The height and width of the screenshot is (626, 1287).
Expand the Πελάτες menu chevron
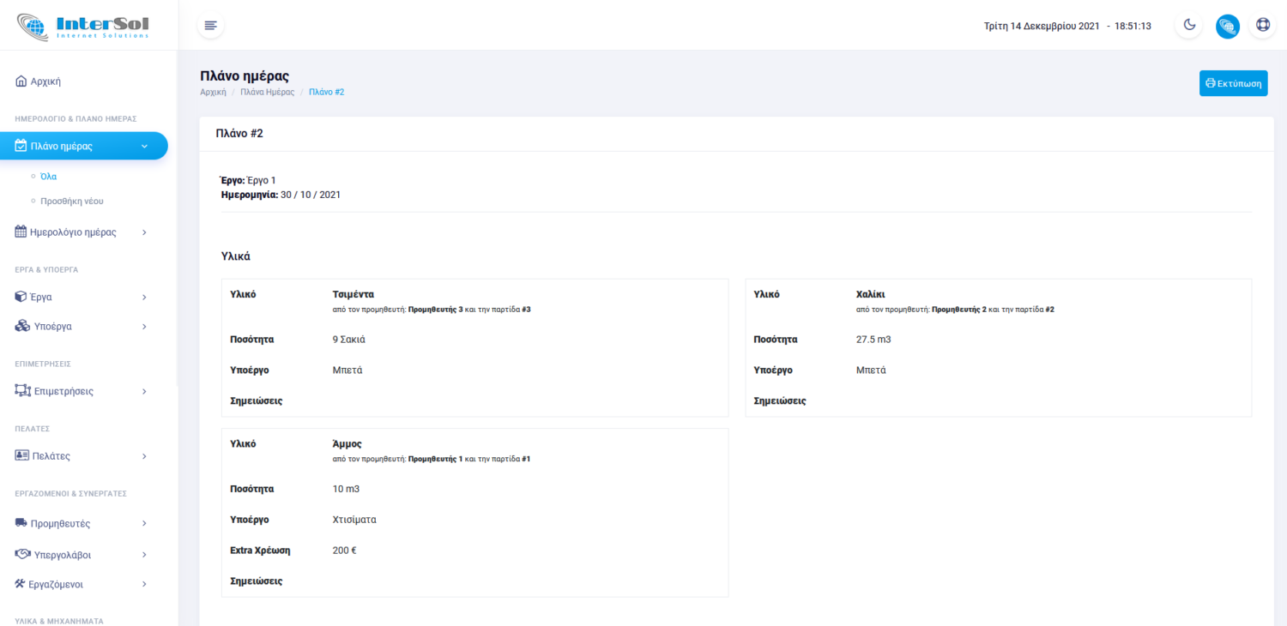[144, 456]
